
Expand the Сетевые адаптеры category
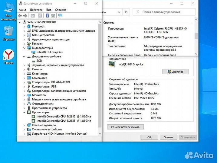coord(25,125)
